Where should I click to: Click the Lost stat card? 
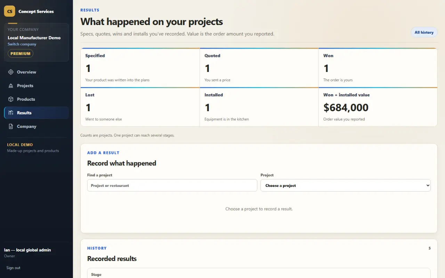tap(140, 107)
